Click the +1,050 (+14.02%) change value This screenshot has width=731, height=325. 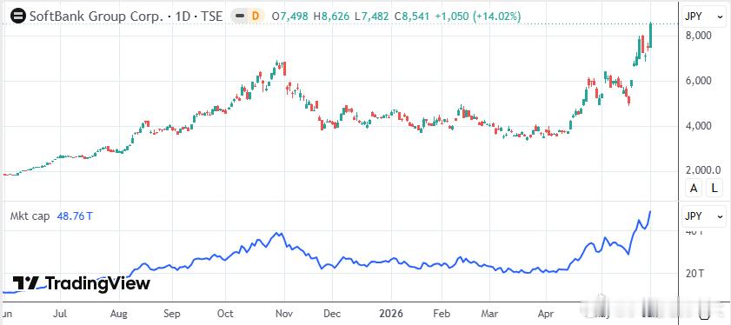[x=478, y=17]
